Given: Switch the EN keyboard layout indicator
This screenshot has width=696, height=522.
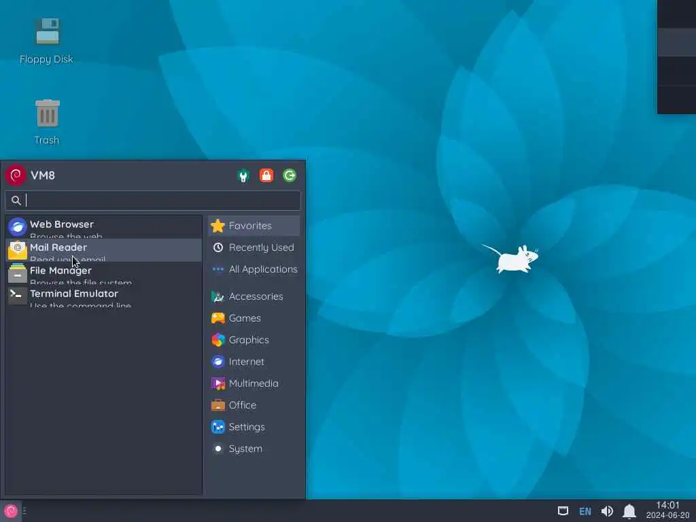Looking at the screenshot, I should (x=585, y=511).
